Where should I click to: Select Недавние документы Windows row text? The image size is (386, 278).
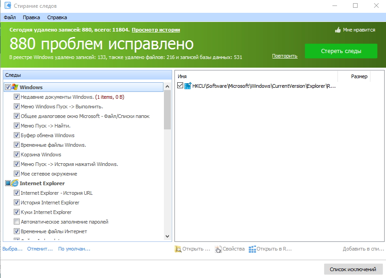[x=72, y=97]
